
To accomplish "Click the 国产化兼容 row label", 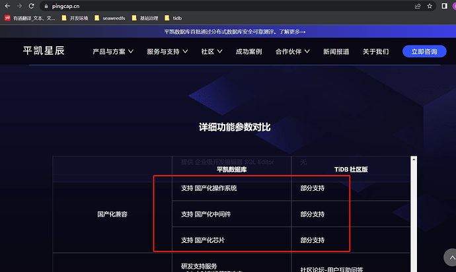I will click(112, 214).
